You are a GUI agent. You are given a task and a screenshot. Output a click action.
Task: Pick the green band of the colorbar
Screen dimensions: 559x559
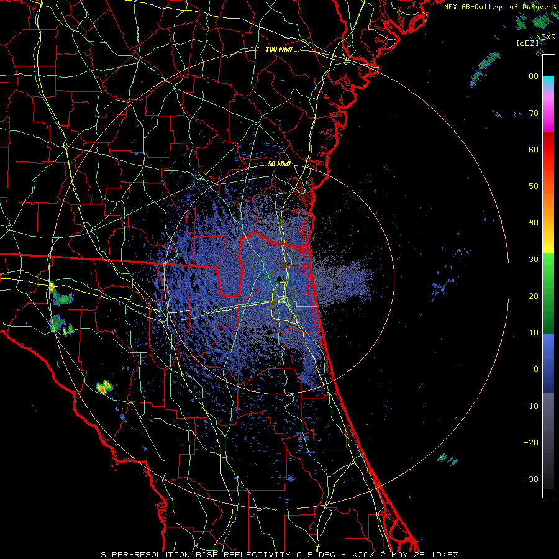(548, 293)
